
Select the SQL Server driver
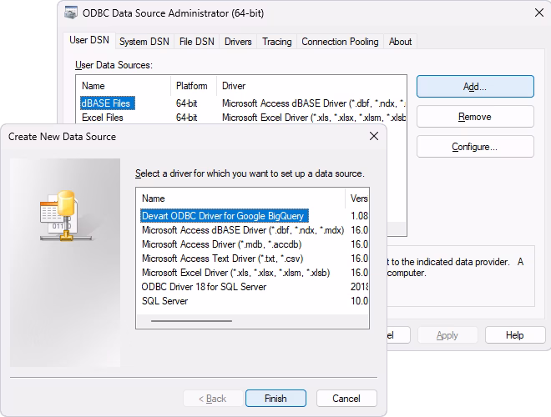click(164, 301)
